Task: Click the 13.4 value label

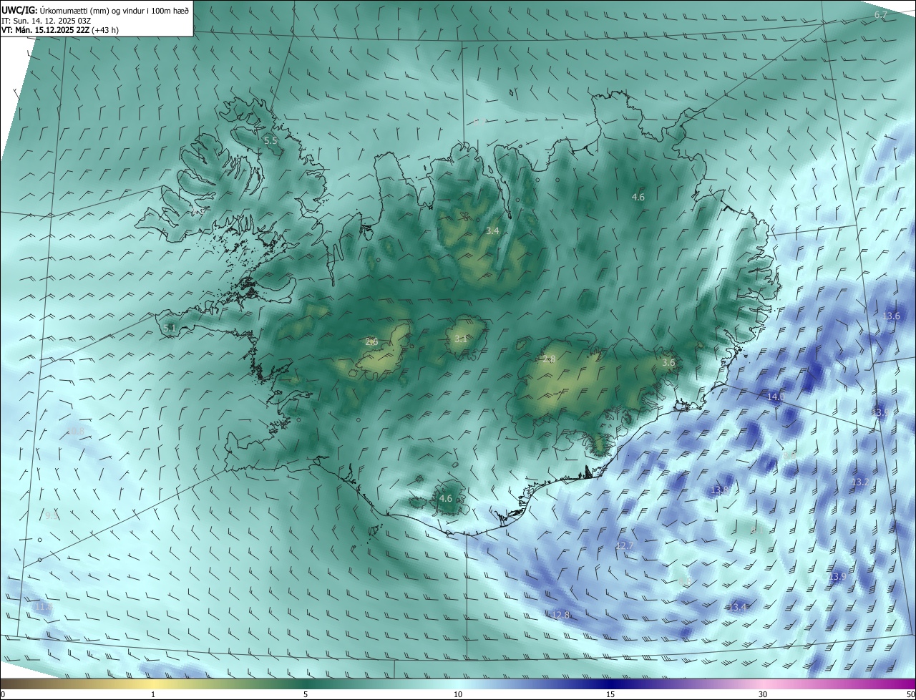Action: click(x=738, y=608)
